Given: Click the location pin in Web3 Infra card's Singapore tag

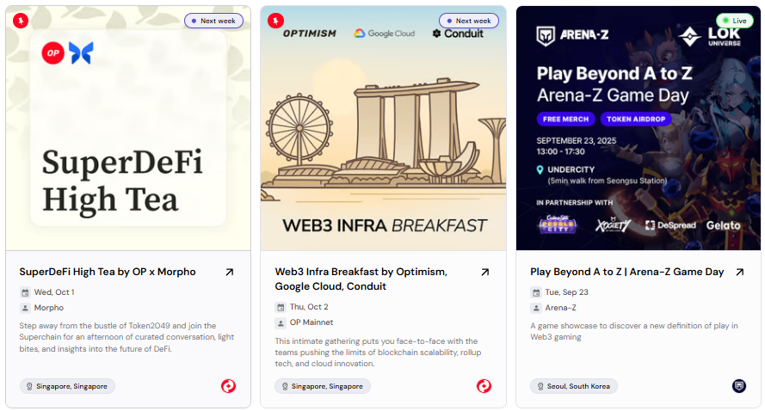Looking at the screenshot, I should (285, 386).
